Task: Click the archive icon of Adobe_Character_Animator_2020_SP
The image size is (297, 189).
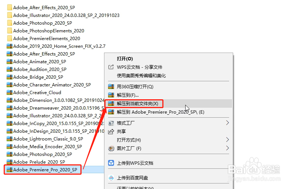Action: (10, 85)
